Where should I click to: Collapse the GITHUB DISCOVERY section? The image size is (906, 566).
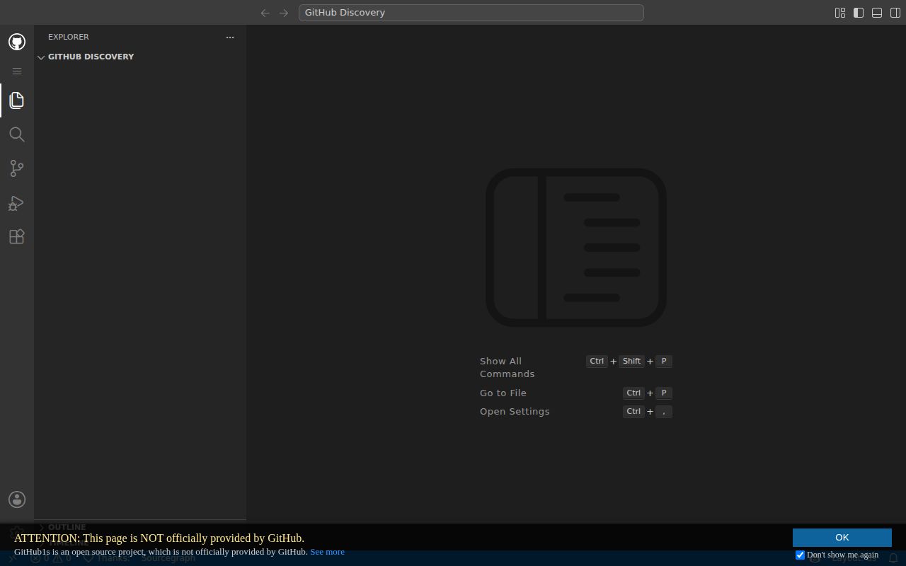tap(140, 57)
